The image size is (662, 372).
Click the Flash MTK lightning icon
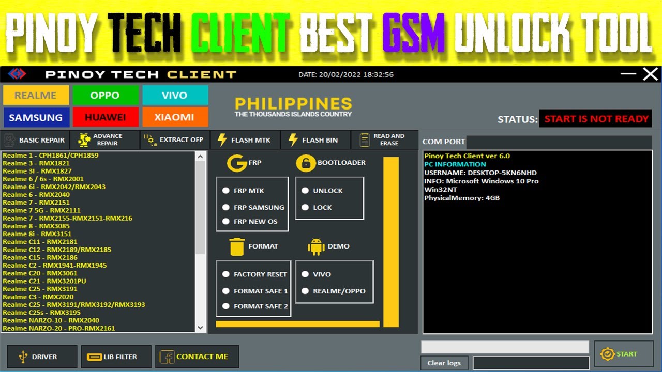(222, 140)
